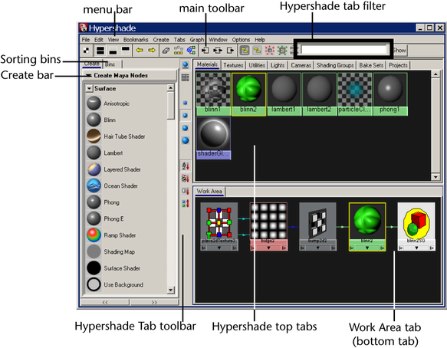Image resolution: width=447 pixels, height=348 pixels.
Task: Reverse sort order icon
Action: 186,203
